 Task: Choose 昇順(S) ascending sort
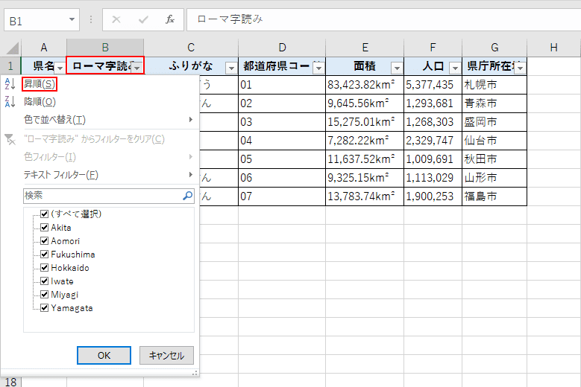[x=40, y=84]
